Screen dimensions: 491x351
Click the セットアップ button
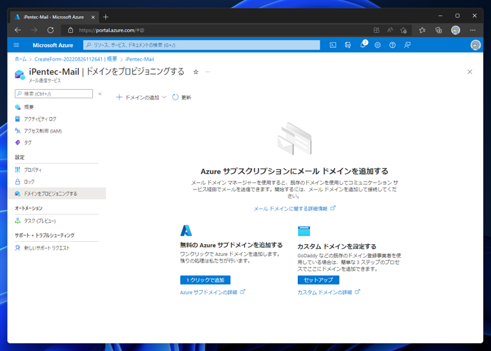click(318, 280)
